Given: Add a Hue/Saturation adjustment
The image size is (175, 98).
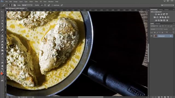Looking at the screenshot, I should pos(154,17).
